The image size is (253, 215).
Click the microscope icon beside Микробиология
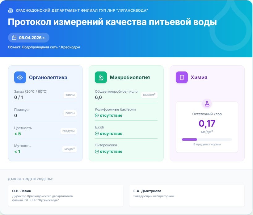(x=100, y=77)
